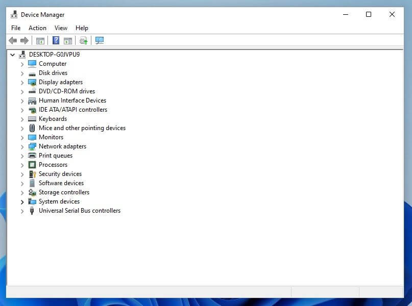Open the View menu
This screenshot has width=412, height=306.
coord(61,28)
